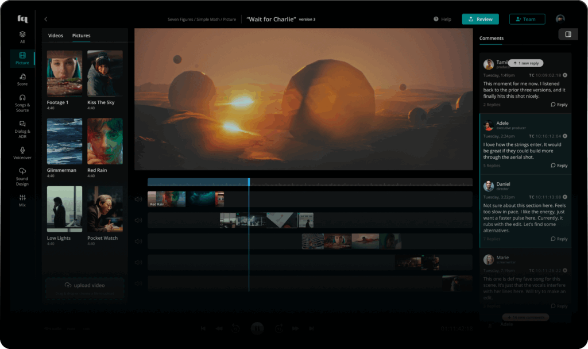588x349 pixels.
Task: Mute the second timeline track
Action: click(138, 220)
